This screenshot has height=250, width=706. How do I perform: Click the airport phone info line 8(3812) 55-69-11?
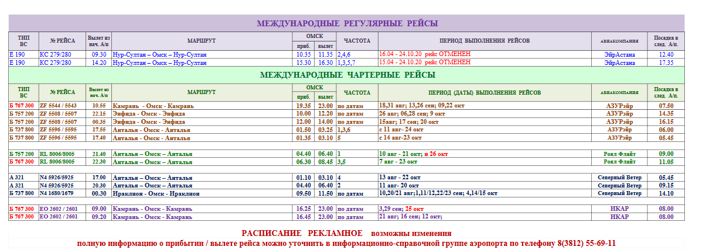coord(346,243)
